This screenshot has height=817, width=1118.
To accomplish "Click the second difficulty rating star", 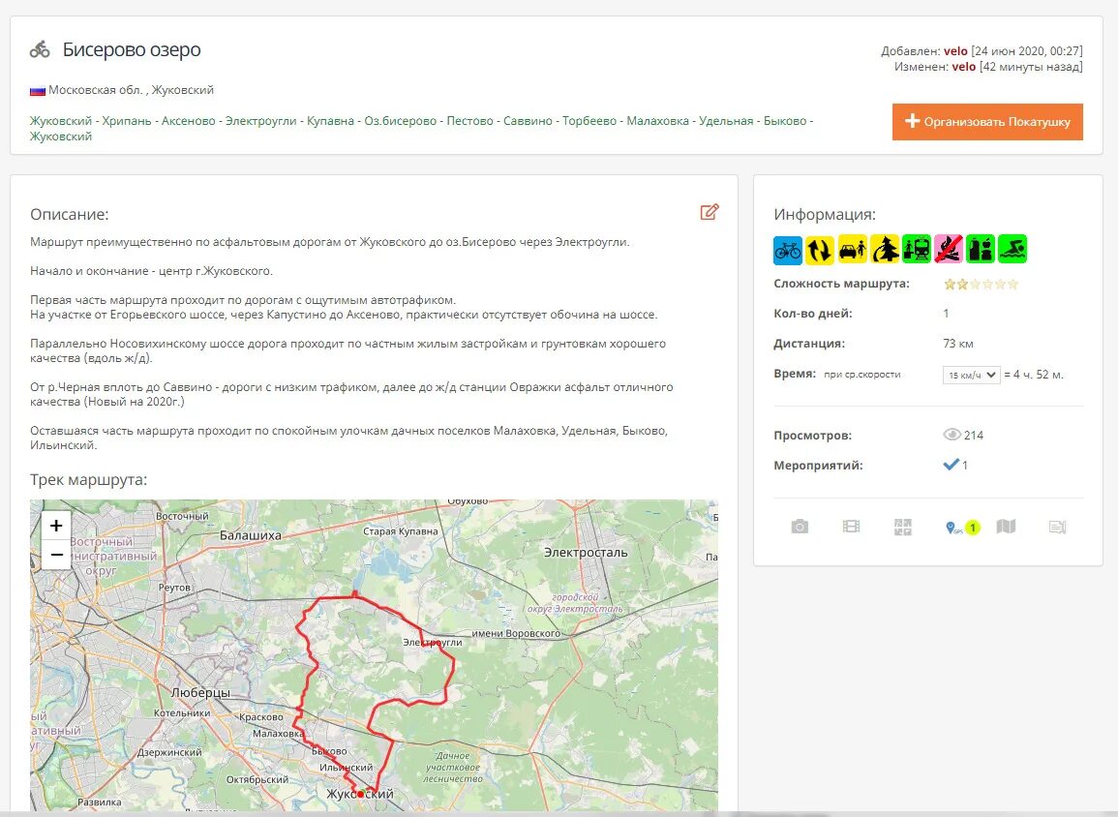I will pyautogui.click(x=962, y=285).
